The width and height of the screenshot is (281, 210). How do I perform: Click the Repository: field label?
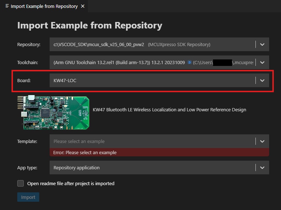click(29, 45)
